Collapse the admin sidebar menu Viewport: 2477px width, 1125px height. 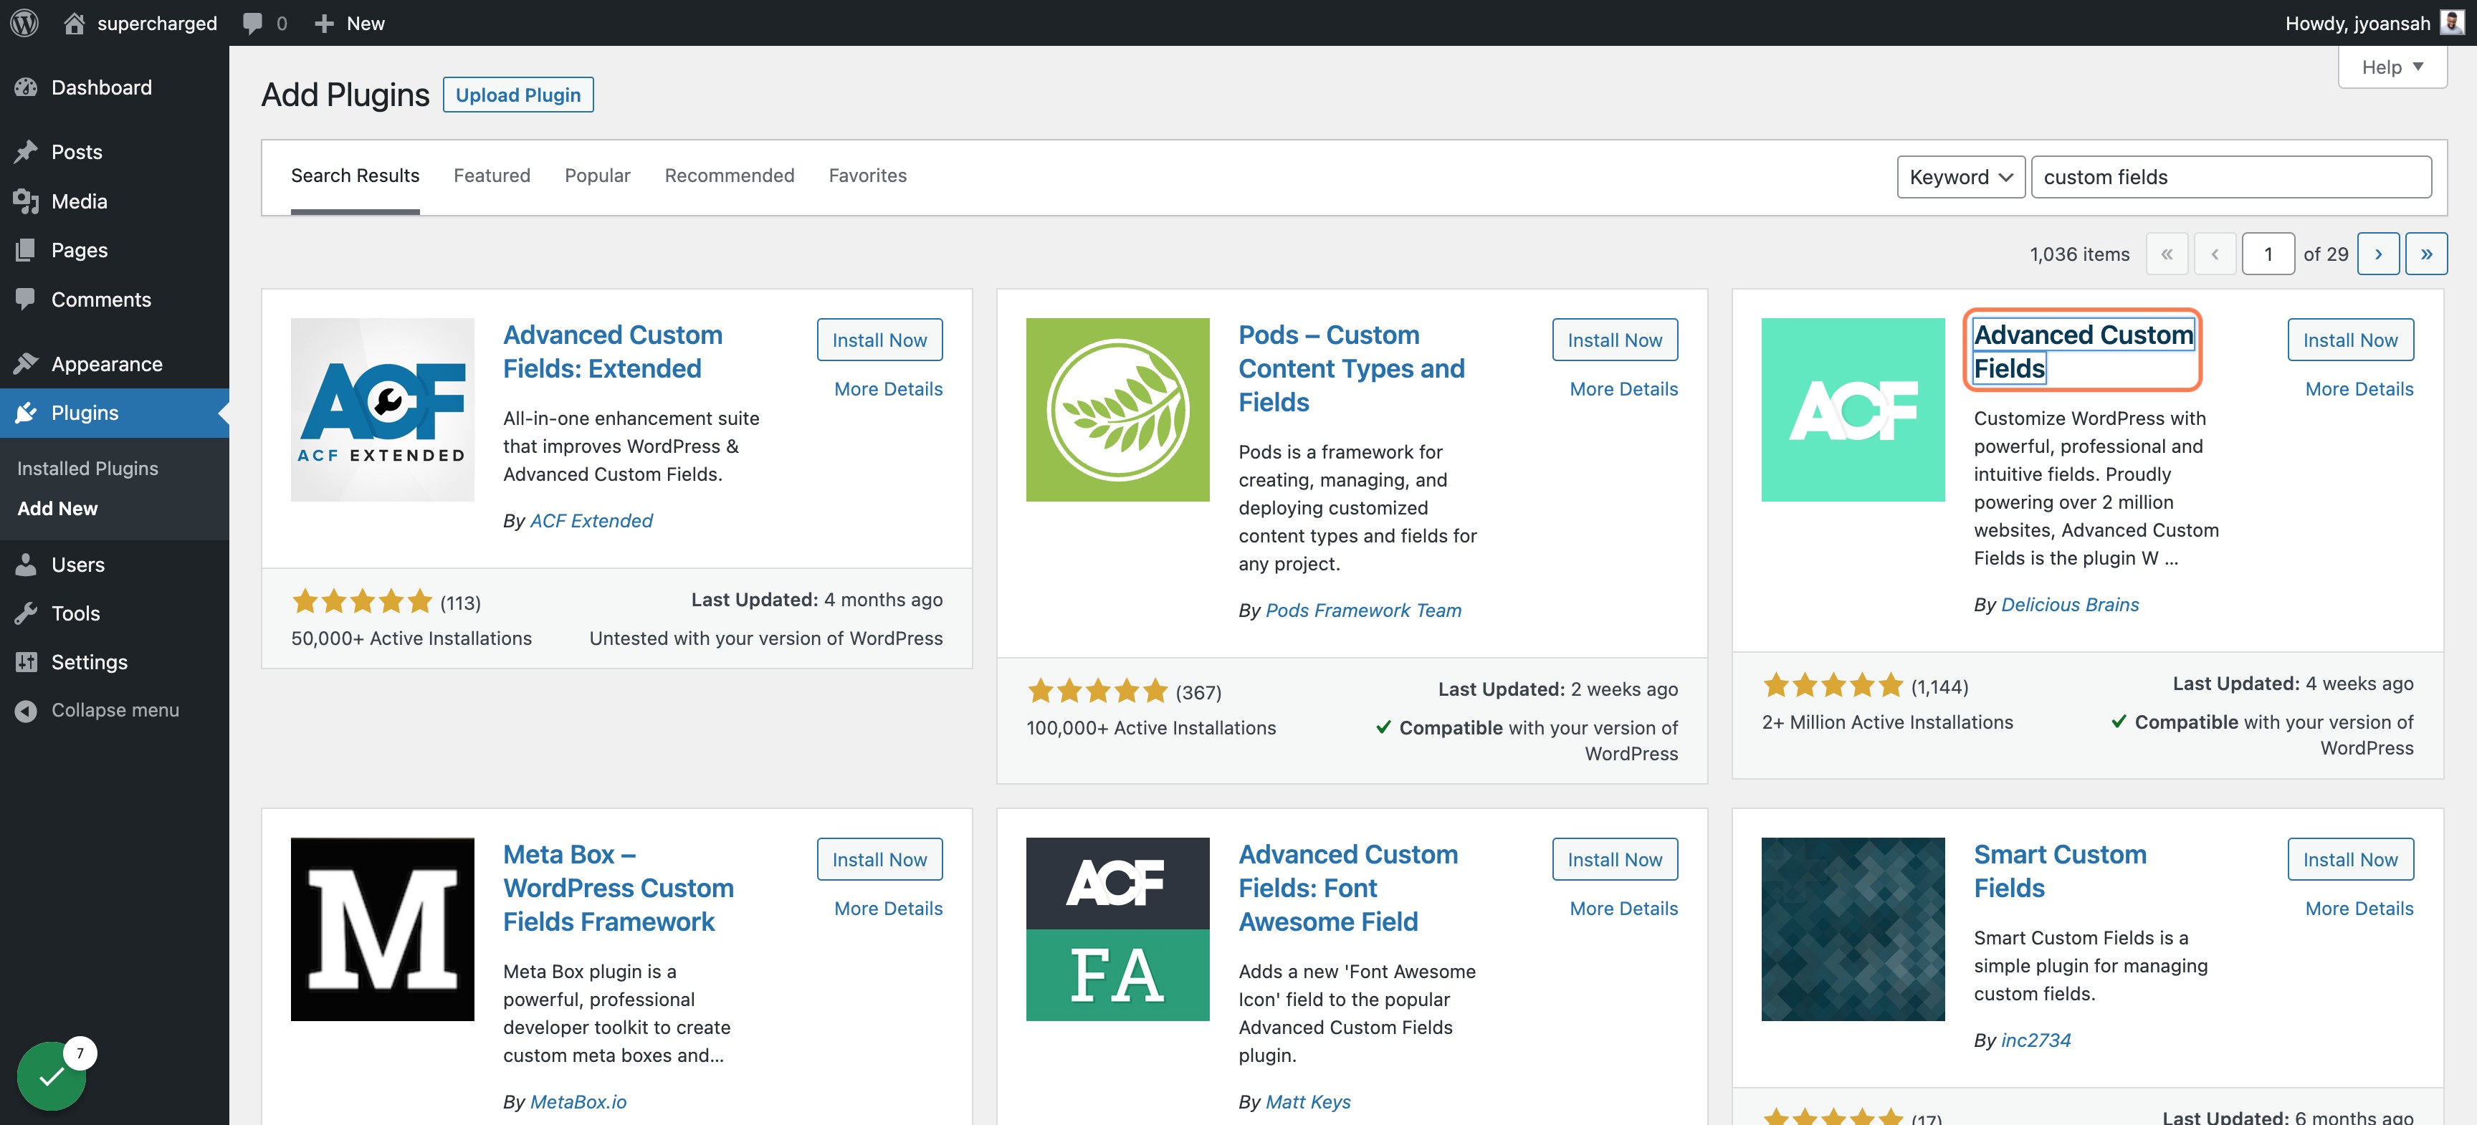coord(115,709)
